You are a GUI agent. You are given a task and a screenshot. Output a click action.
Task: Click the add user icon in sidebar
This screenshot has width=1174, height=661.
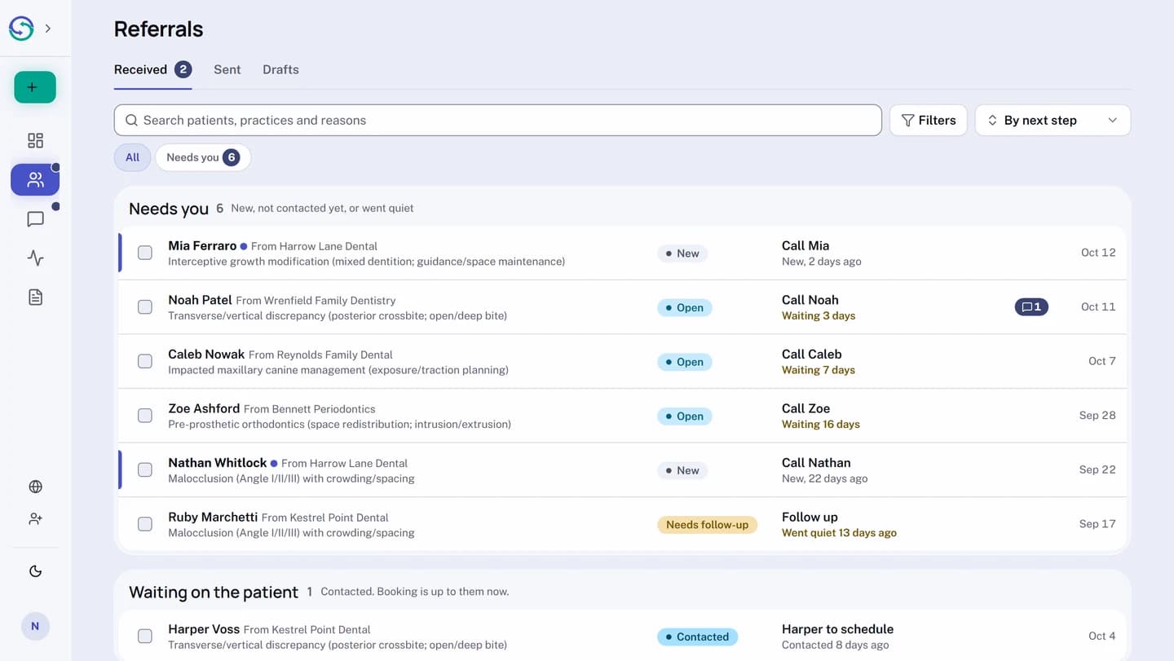coord(35,518)
